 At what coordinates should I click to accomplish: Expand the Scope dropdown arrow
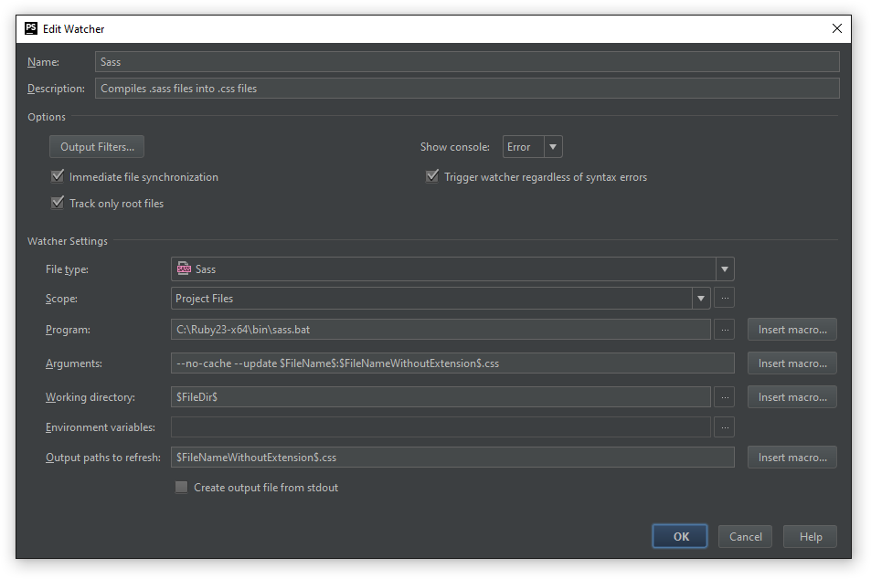[700, 299]
